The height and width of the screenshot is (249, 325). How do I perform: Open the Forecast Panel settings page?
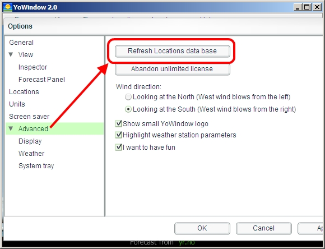pyautogui.click(x=41, y=80)
